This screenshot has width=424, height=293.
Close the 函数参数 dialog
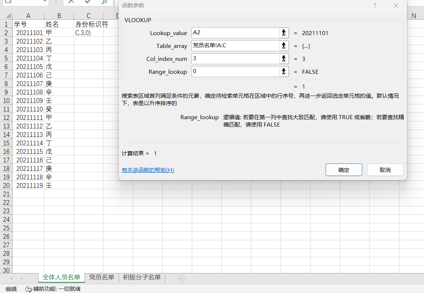tap(396, 6)
